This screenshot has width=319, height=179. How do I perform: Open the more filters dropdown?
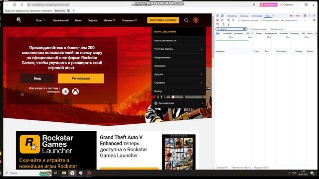click(x=278, y=29)
